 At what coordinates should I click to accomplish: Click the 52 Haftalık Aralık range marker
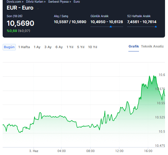[x=156, y=27]
